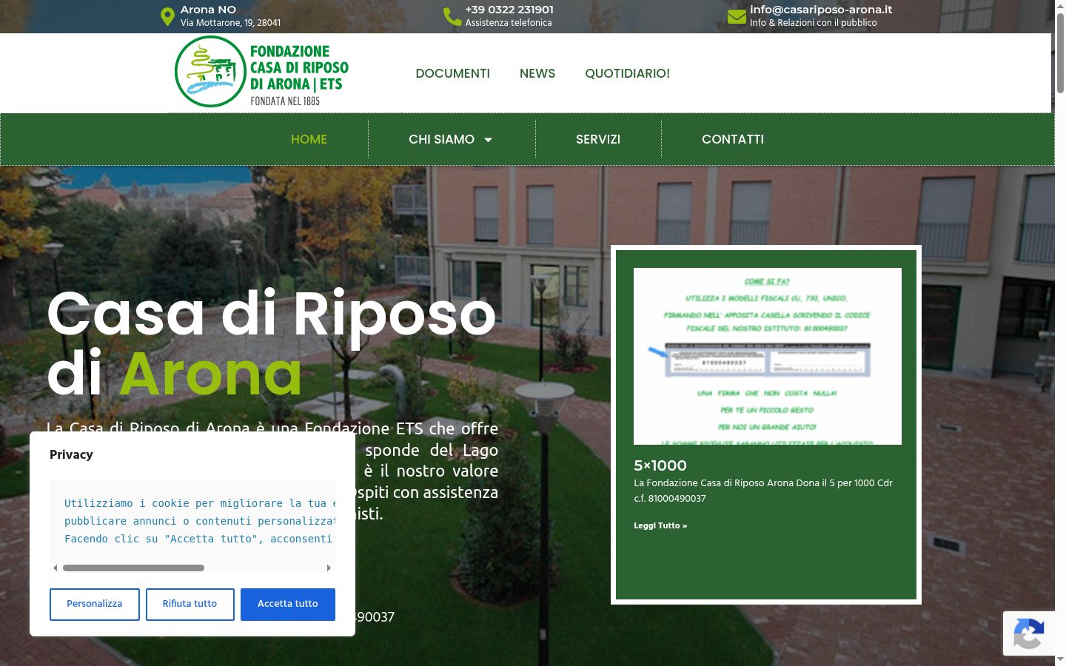Click the Casa di Riposo di Arona headline
This screenshot has width=1066, height=666.
click(x=272, y=344)
